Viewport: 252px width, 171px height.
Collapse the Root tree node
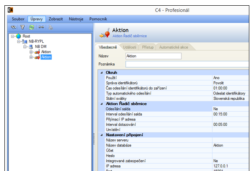[x=12, y=36]
